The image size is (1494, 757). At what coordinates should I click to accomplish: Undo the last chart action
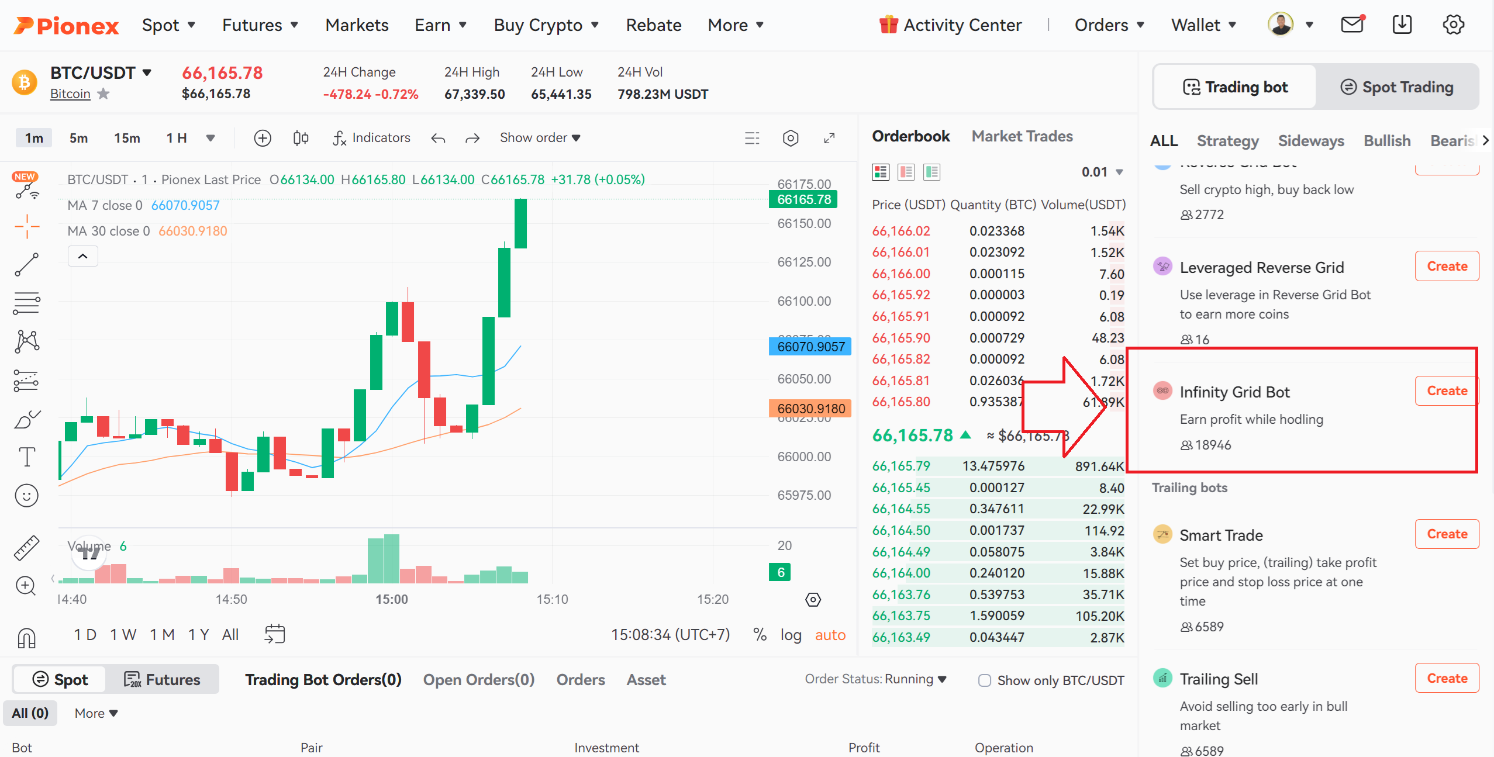point(438,138)
